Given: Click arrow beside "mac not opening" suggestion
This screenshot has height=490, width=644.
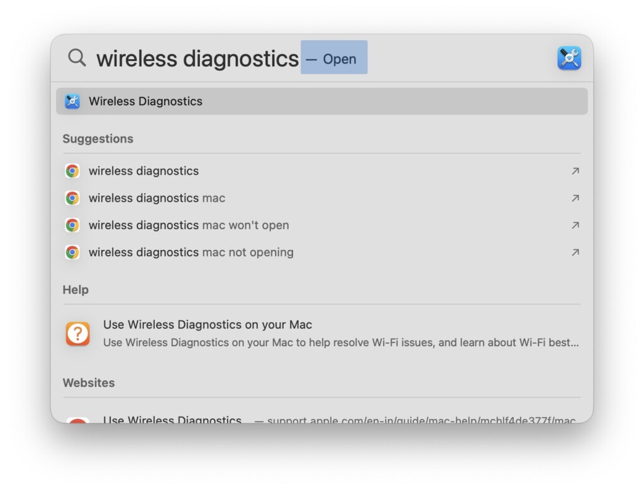Looking at the screenshot, I should [x=575, y=252].
